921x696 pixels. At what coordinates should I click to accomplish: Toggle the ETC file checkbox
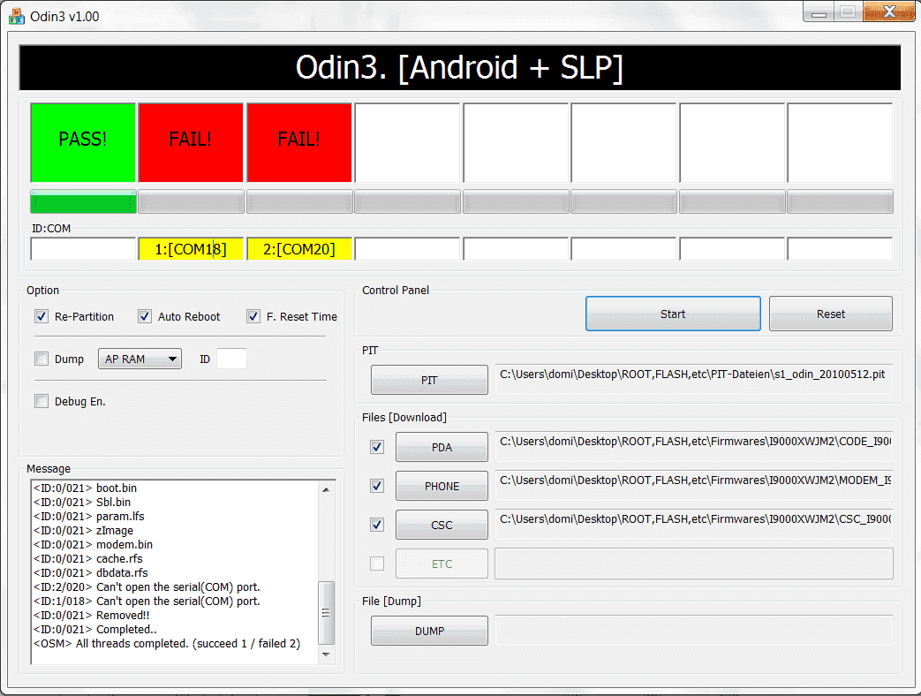[377, 564]
